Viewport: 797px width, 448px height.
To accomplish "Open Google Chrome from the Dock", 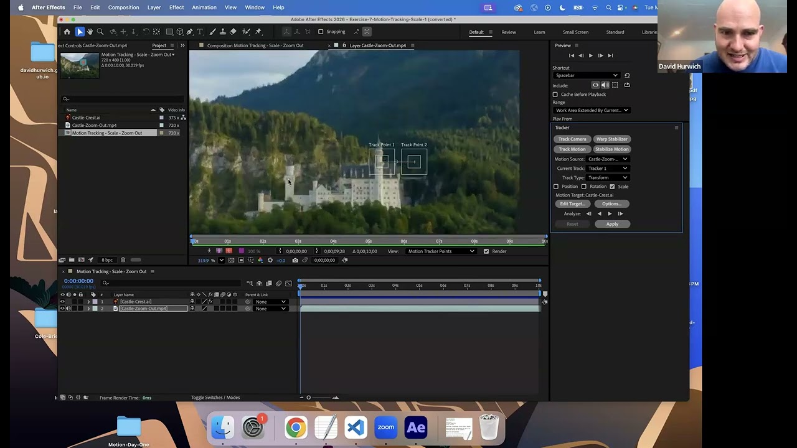I will [296, 427].
